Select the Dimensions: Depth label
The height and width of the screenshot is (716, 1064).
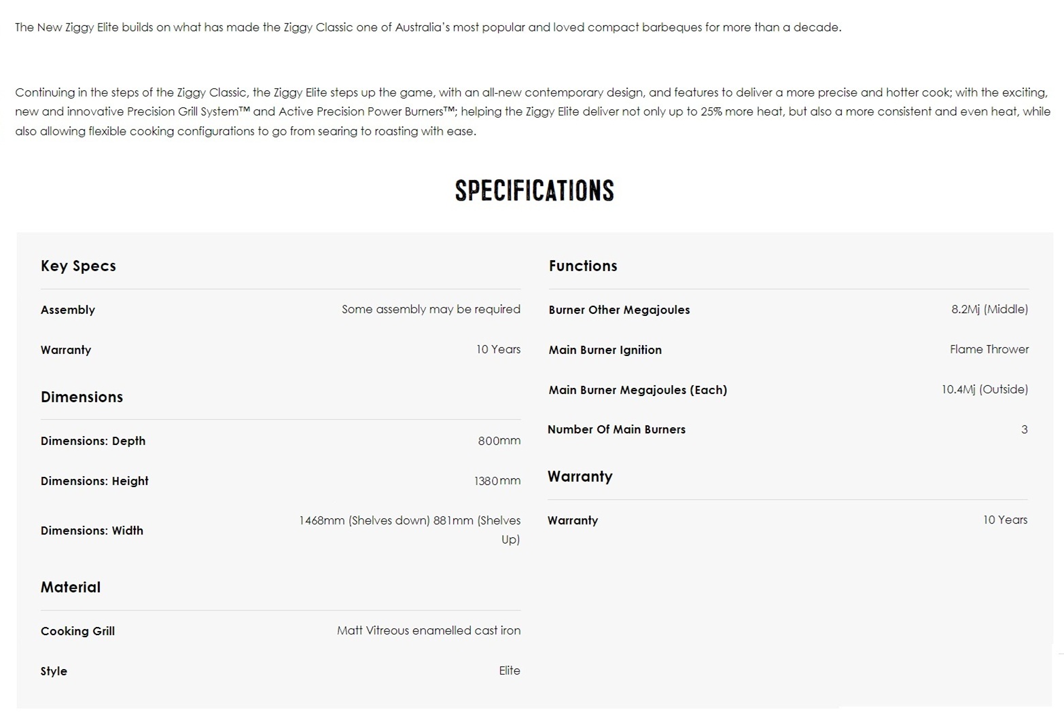93,441
